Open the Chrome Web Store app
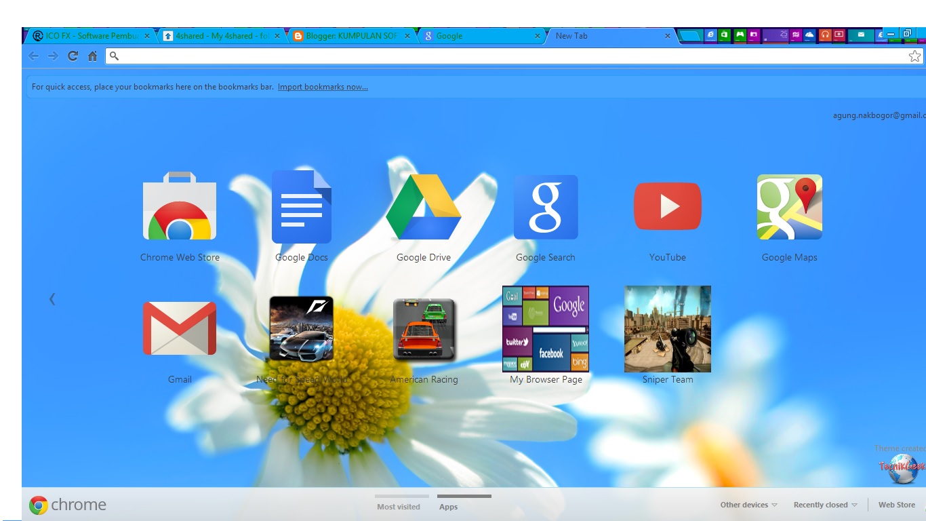Viewport: 926px width, 521px height. coord(180,206)
